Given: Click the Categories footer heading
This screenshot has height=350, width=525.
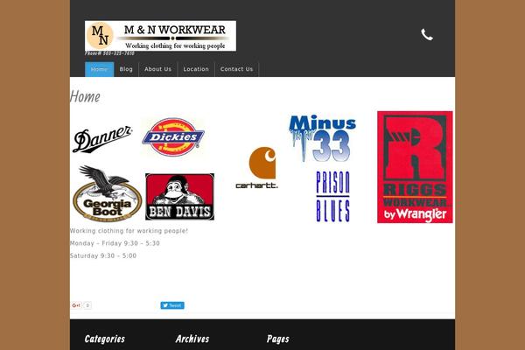Looking at the screenshot, I should tap(105, 339).
